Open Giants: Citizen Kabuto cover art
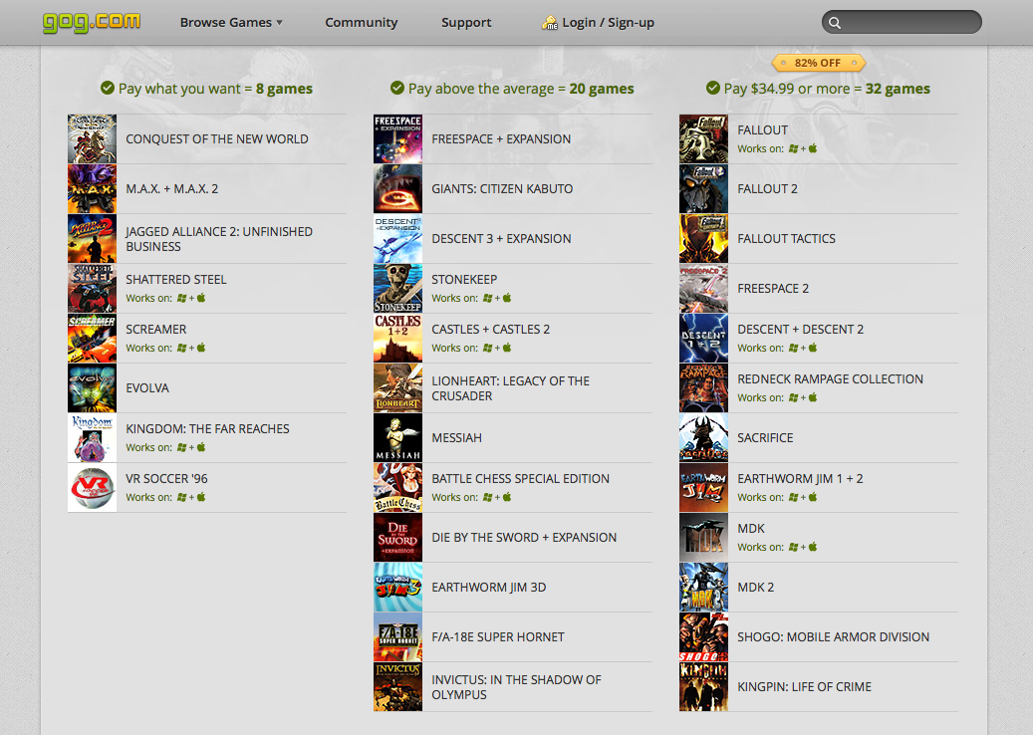Screen dimensions: 1033x735 point(397,189)
